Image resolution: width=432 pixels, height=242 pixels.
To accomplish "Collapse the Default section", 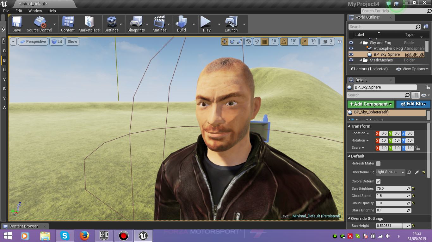I will [349, 156].
